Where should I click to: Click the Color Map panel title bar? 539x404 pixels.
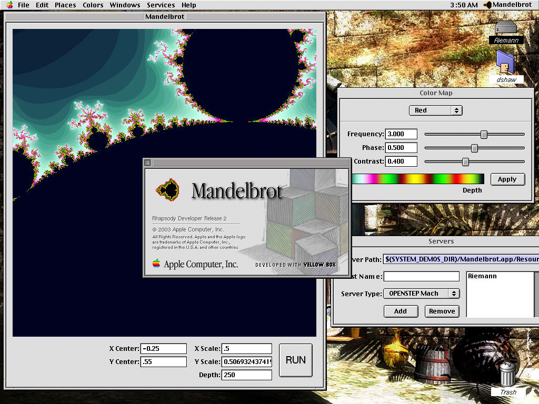click(435, 93)
